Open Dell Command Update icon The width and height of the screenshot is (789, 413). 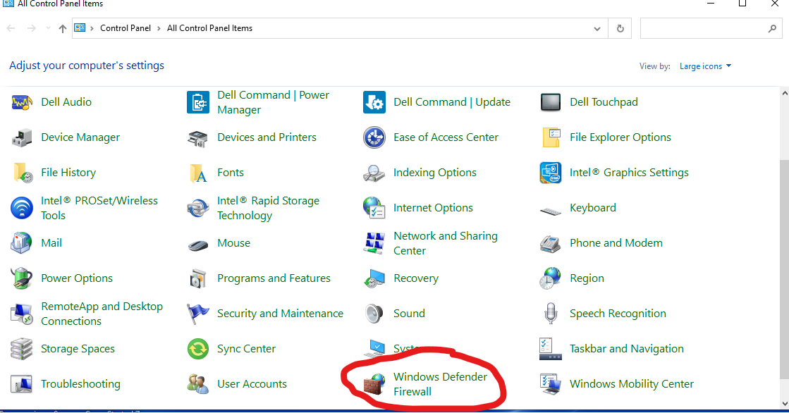[374, 102]
